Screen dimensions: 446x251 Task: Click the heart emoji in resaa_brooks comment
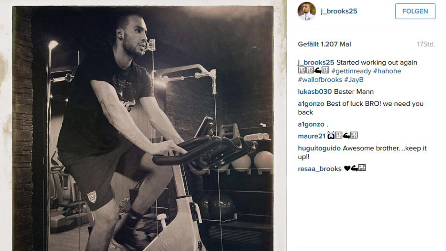pos(347,169)
